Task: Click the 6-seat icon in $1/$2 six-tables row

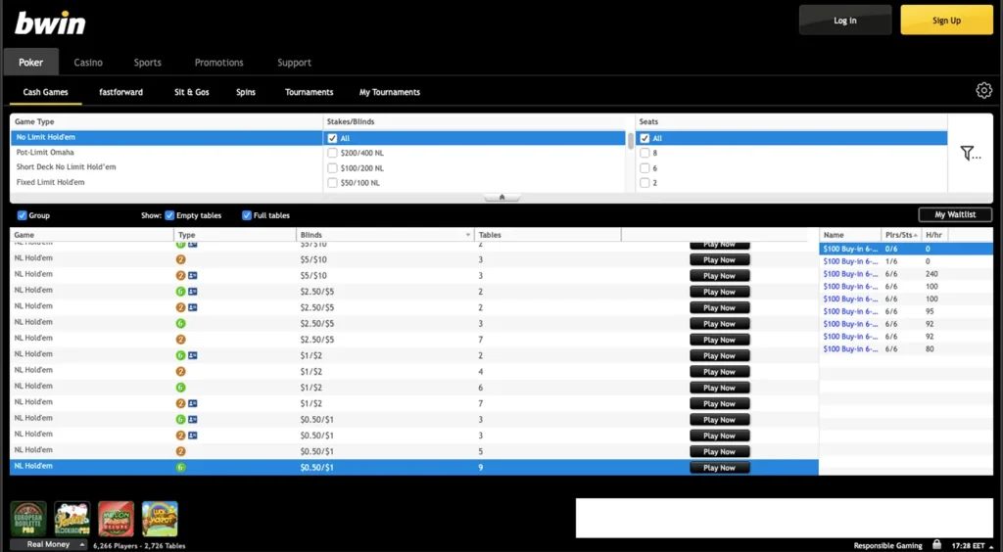Action: point(180,388)
